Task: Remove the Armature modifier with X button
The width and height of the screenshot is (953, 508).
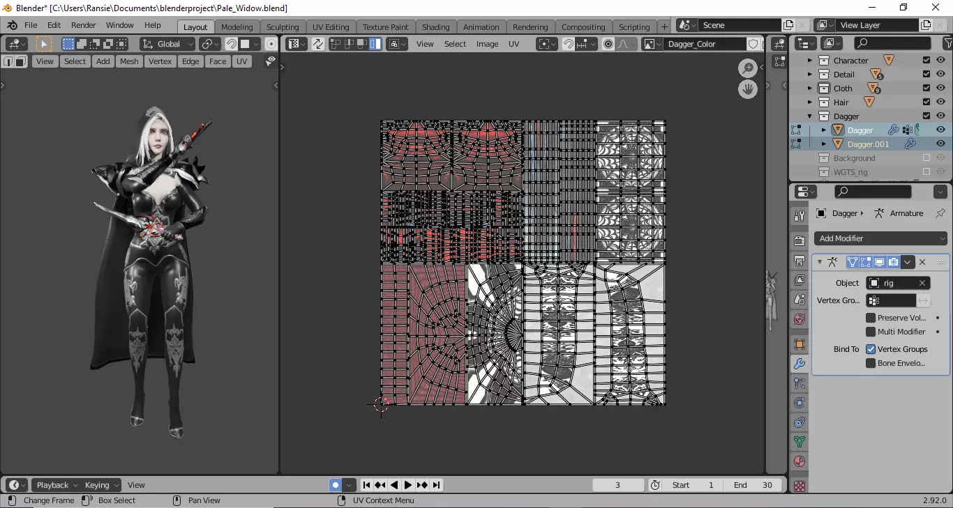Action: click(922, 262)
